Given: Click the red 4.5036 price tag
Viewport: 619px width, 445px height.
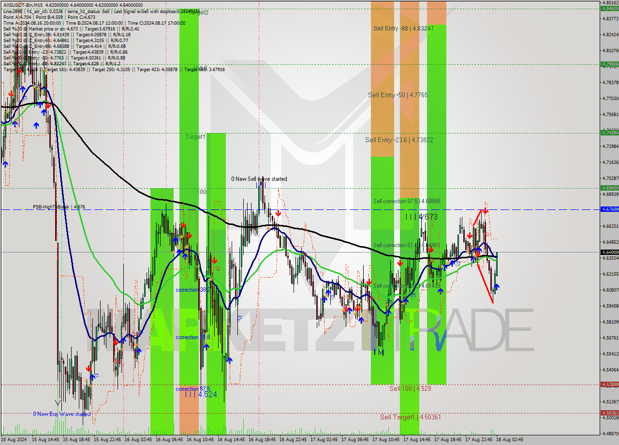Looking at the screenshot, I should pos(609,413).
